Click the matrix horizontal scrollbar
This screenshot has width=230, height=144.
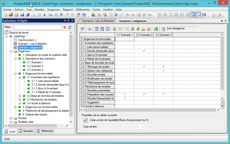(149, 110)
